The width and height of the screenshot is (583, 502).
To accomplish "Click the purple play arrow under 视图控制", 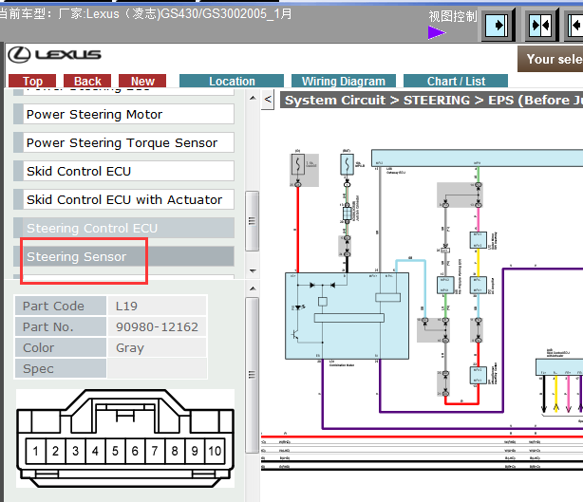I will pyautogui.click(x=437, y=32).
